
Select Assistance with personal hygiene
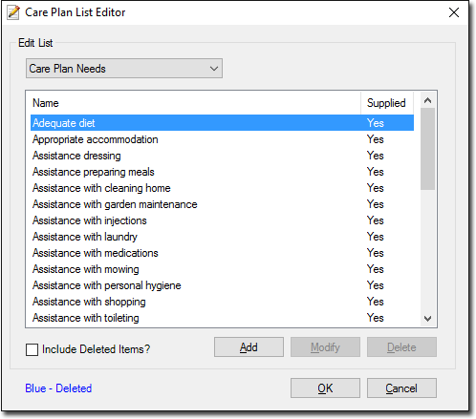(x=222, y=285)
